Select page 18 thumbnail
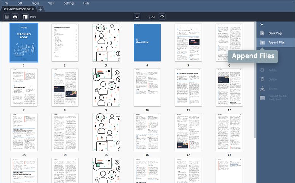 click(x=230, y=132)
